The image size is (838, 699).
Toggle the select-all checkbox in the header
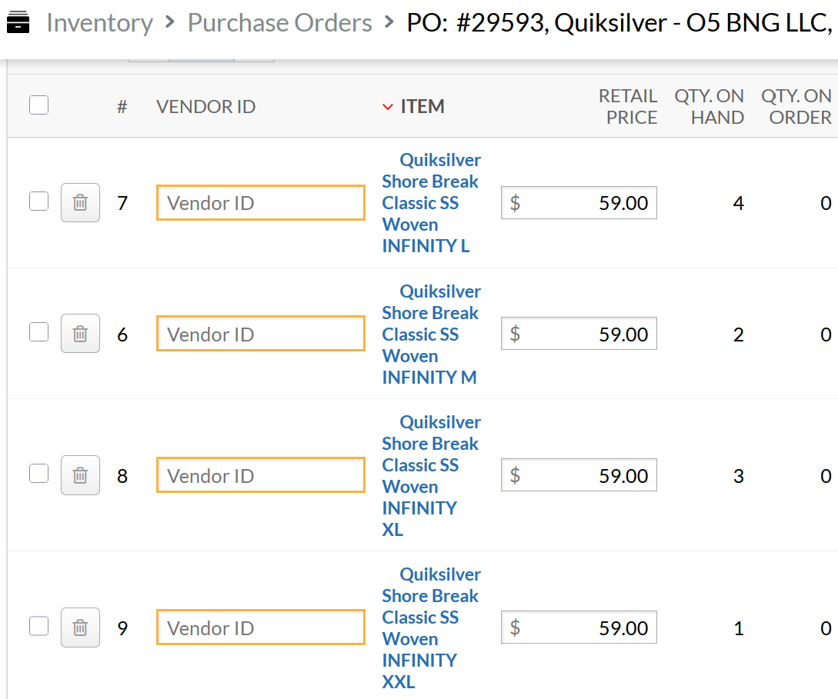(x=39, y=105)
